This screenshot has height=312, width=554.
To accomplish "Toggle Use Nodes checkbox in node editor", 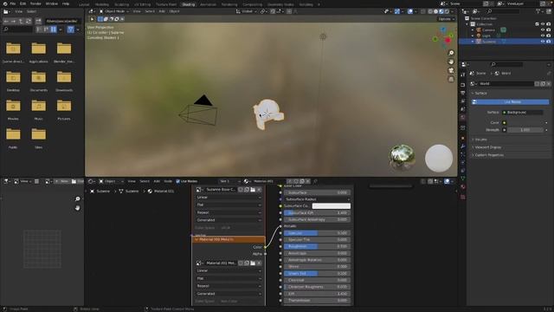I will tap(177, 181).
